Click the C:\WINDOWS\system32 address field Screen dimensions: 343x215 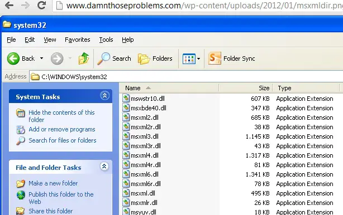(186, 77)
